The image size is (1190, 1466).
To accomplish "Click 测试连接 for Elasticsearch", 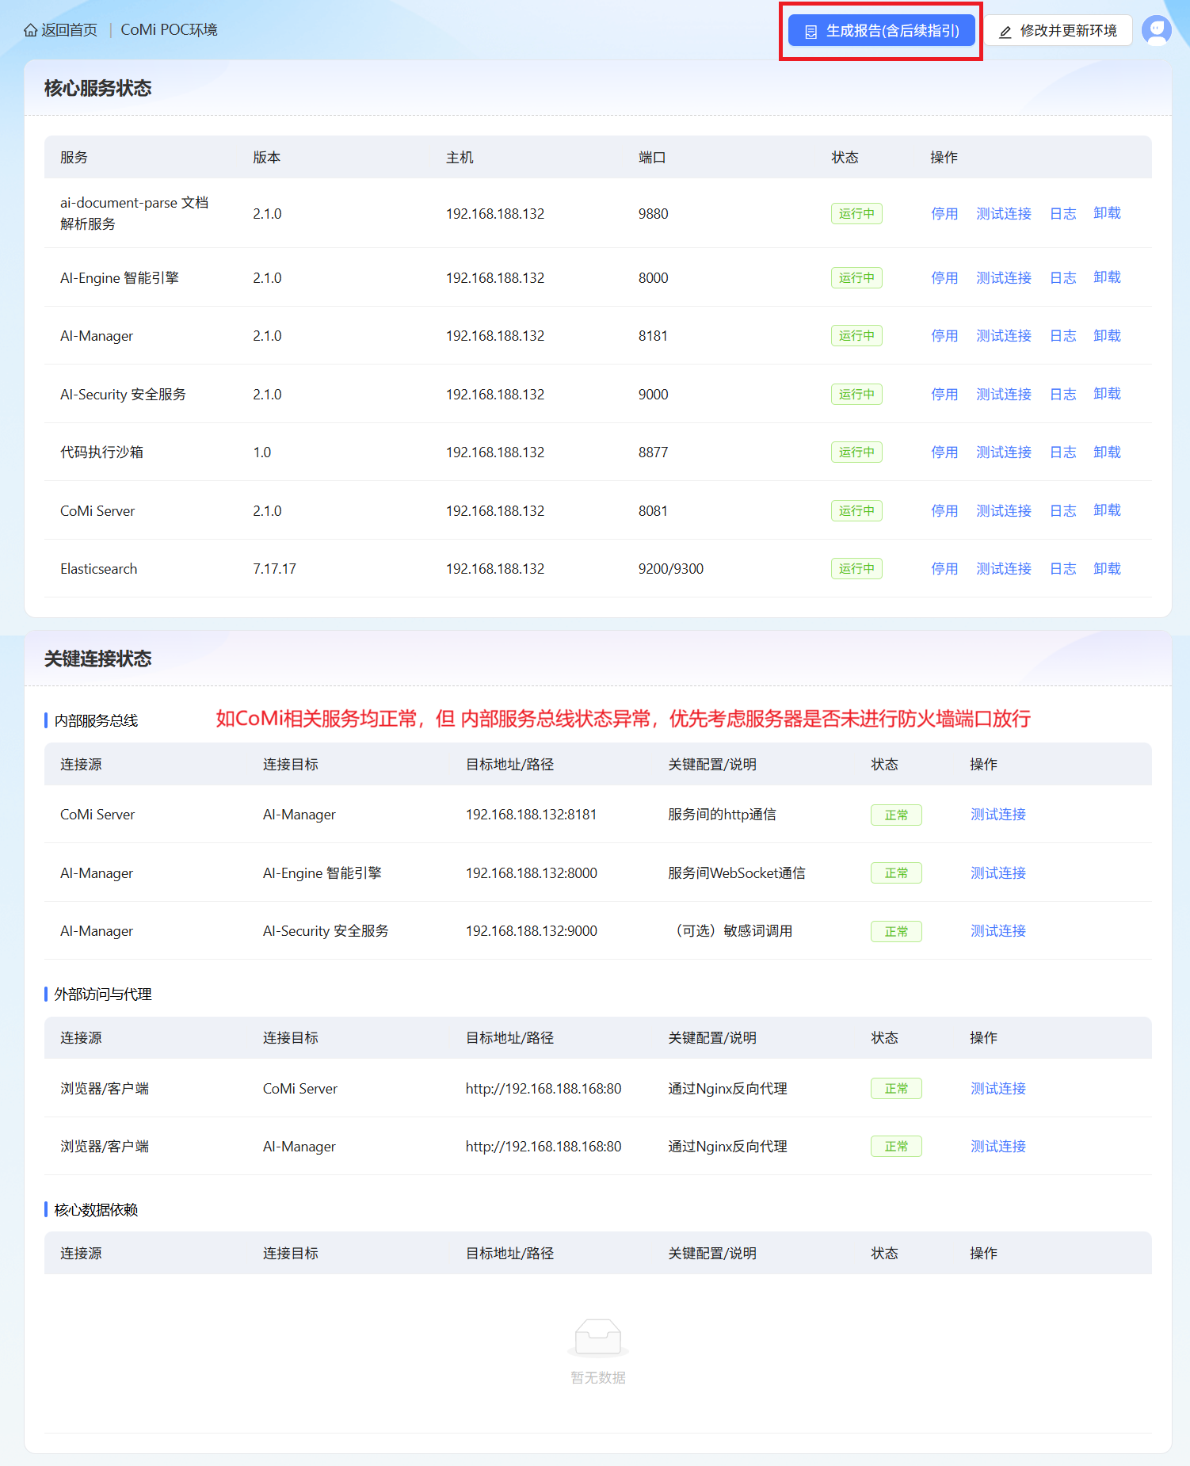I will [x=1004, y=569].
